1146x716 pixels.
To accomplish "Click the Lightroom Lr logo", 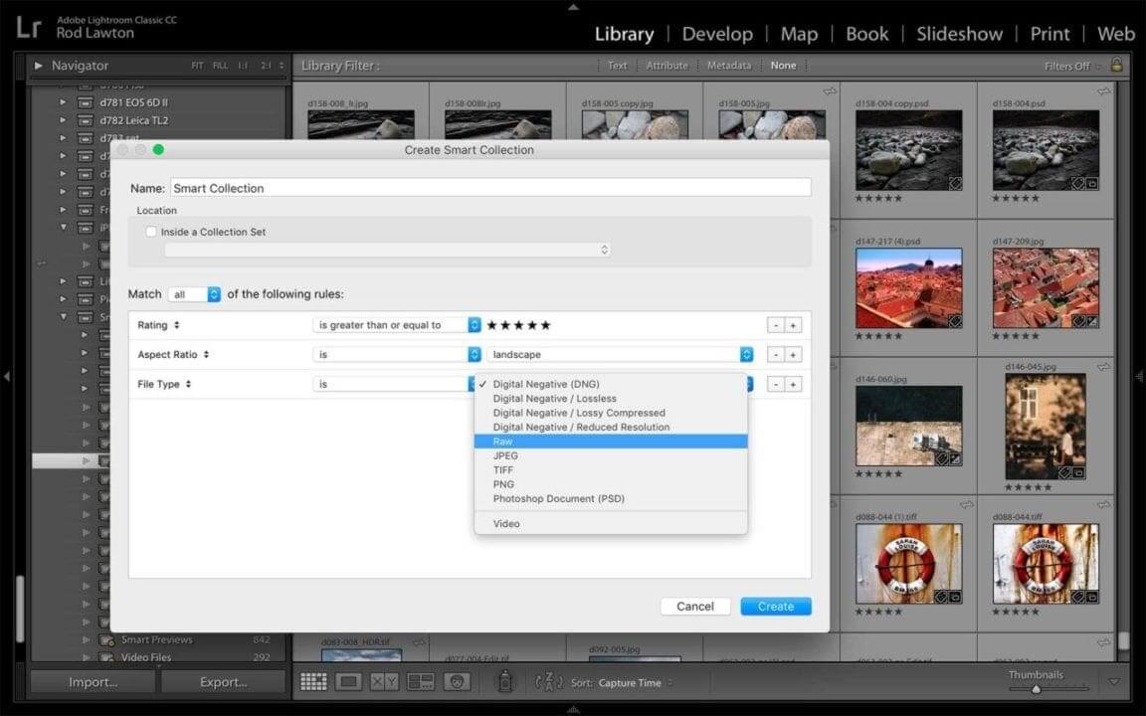I will (x=29, y=28).
